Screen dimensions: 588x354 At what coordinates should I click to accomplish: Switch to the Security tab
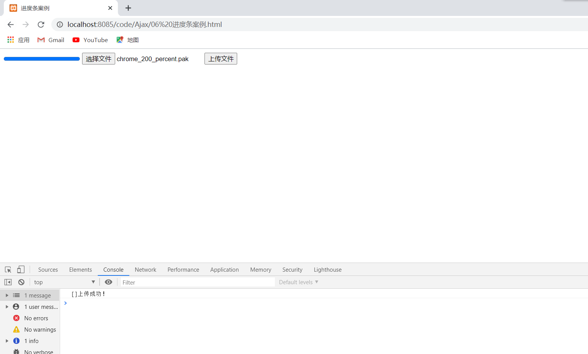pyautogui.click(x=292, y=270)
